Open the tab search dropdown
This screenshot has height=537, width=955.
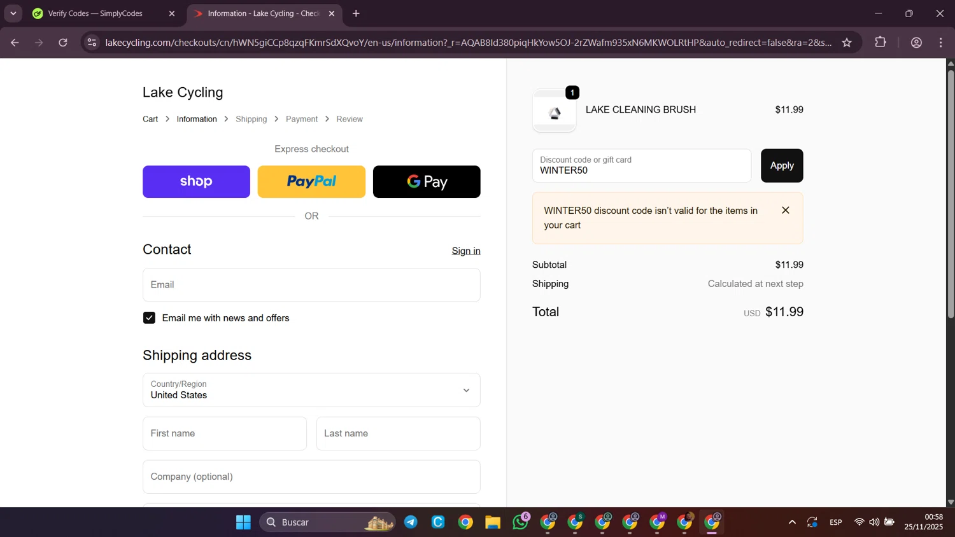click(x=13, y=13)
